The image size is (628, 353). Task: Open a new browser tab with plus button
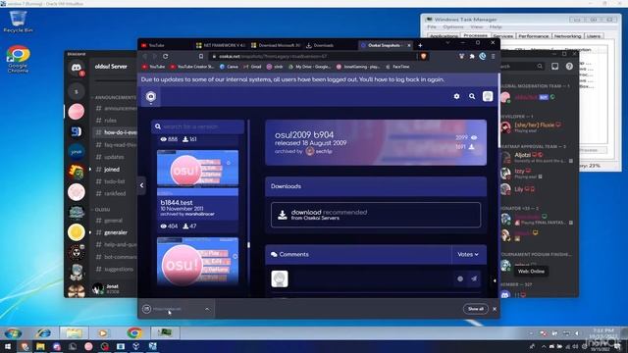pyautogui.click(x=420, y=45)
